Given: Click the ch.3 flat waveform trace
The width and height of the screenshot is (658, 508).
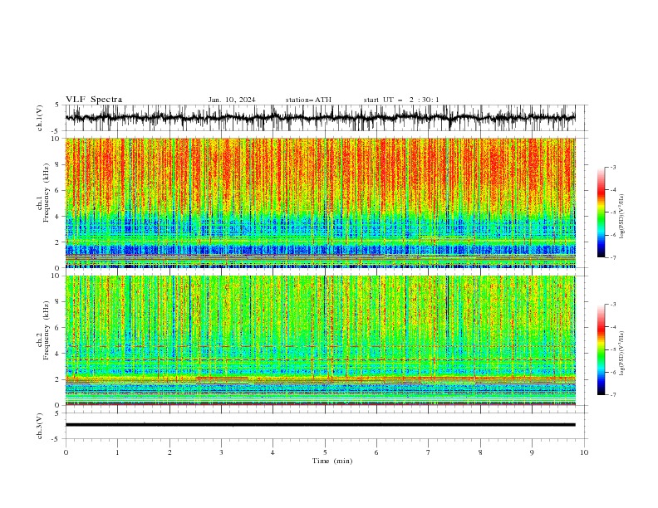Looking at the screenshot, I should click(x=320, y=425).
